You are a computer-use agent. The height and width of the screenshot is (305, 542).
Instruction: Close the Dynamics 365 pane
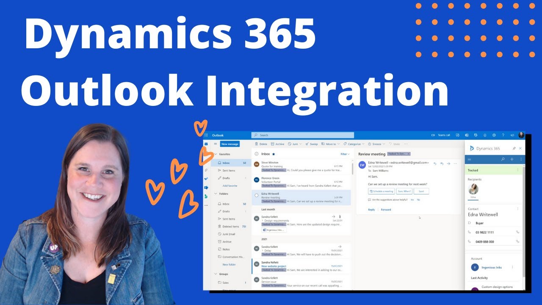pyautogui.click(x=520, y=148)
